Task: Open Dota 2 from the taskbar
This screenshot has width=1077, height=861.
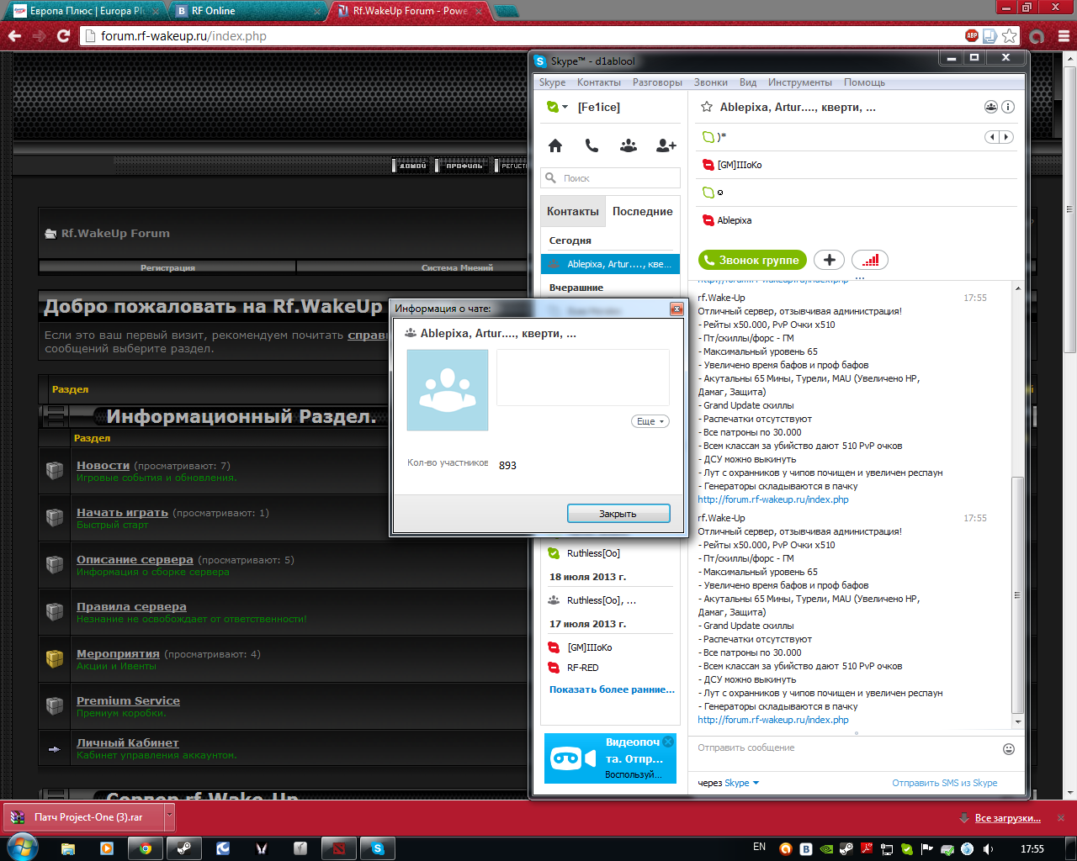Action: [339, 848]
